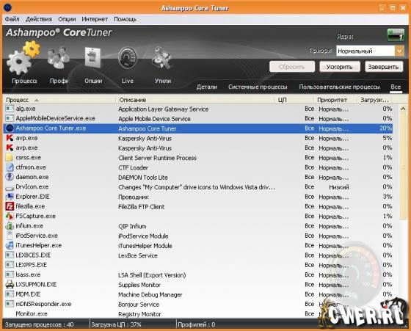Screen dimensions: 411x331
Task: Click 'Загрузка ЦП : 37%' status entry
Action: point(116,324)
